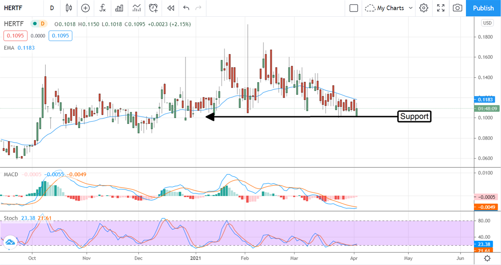
Task: Enter fullscreen mode
Action: click(441, 8)
